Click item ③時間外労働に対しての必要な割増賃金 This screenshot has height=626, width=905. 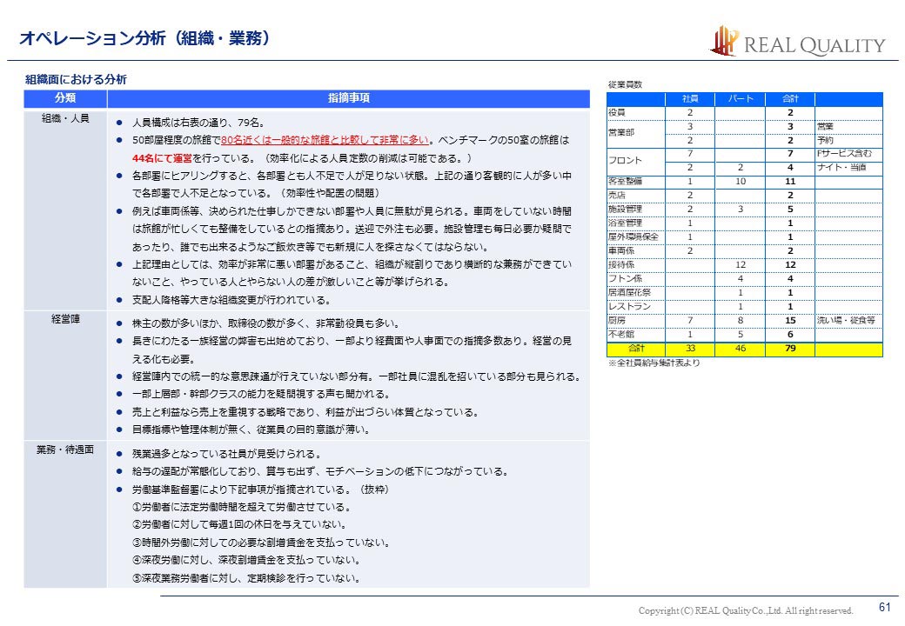click(x=261, y=543)
